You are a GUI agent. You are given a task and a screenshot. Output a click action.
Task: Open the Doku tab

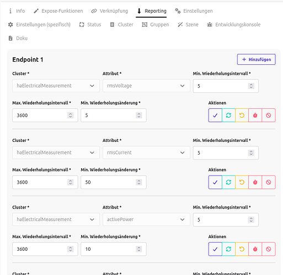pyautogui.click(x=18, y=38)
